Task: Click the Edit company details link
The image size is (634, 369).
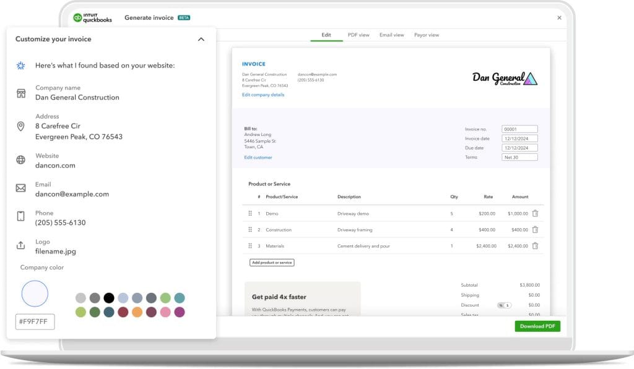Action: 263,95
